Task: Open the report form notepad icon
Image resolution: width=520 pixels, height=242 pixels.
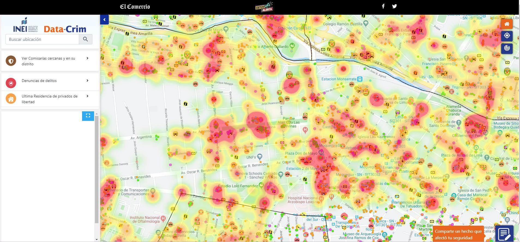Action: (504, 234)
